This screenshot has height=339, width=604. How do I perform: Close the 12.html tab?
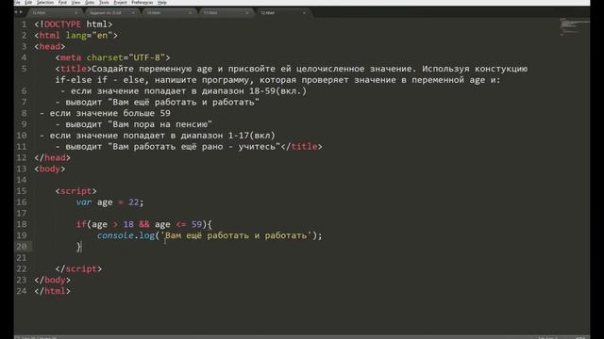[x=304, y=12]
